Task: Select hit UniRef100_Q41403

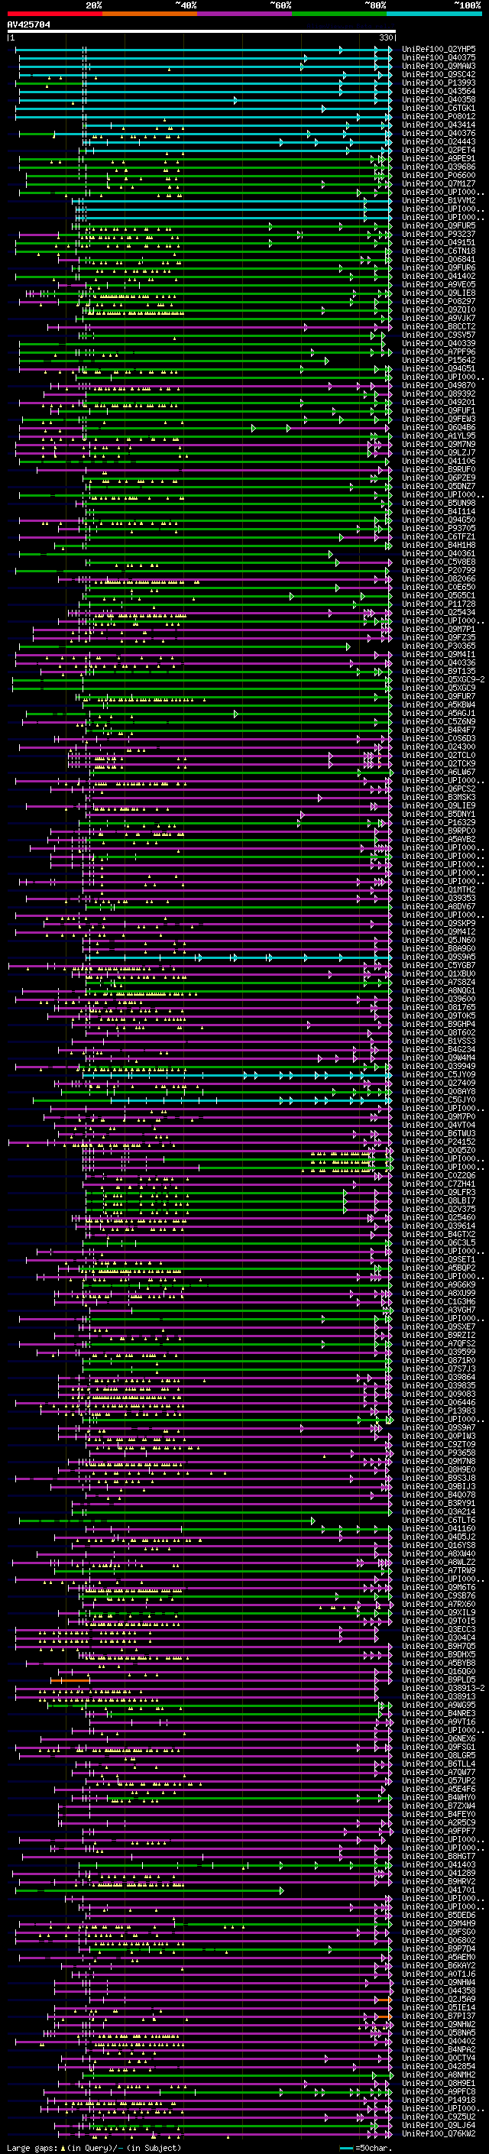Action: (439, 1864)
